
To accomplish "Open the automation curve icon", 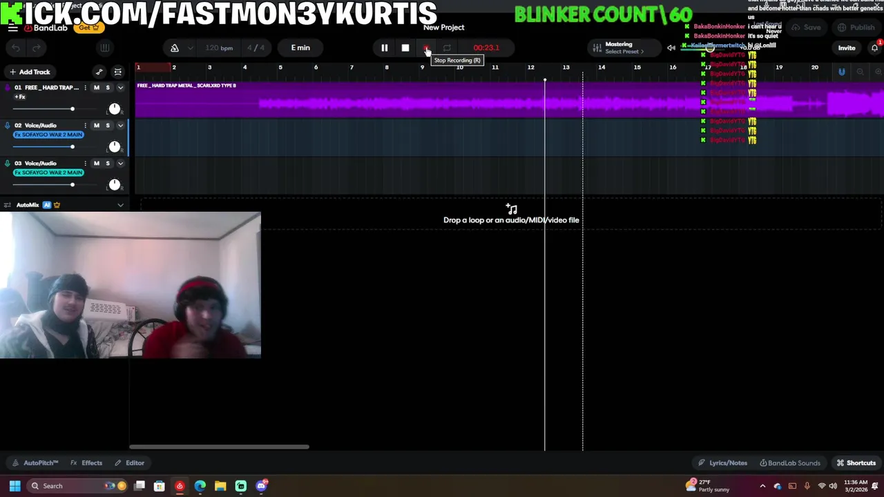I will (x=99, y=72).
